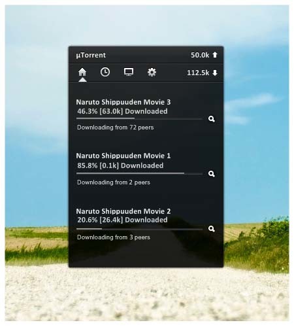Select the Naruto Shippuuden Movie 1 title

point(123,156)
